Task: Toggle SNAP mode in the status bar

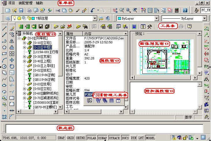Action: click(x=61, y=138)
